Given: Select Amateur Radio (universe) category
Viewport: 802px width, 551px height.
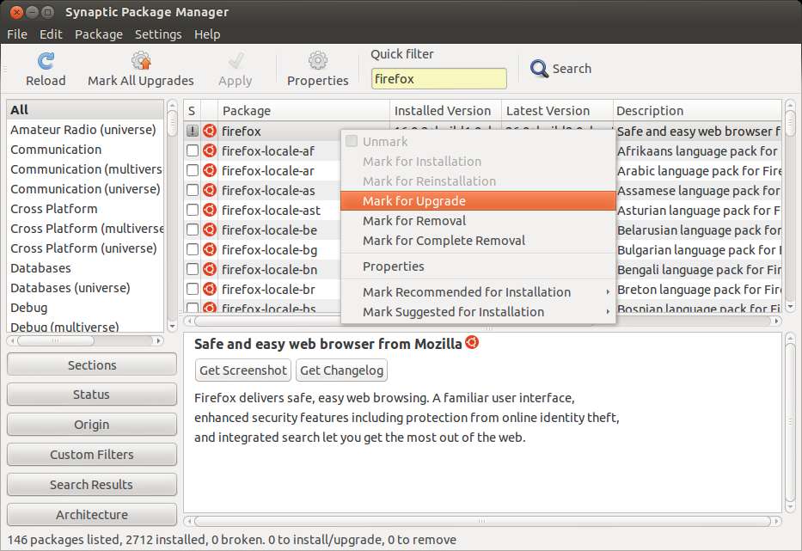Looking at the screenshot, I should tap(85, 130).
